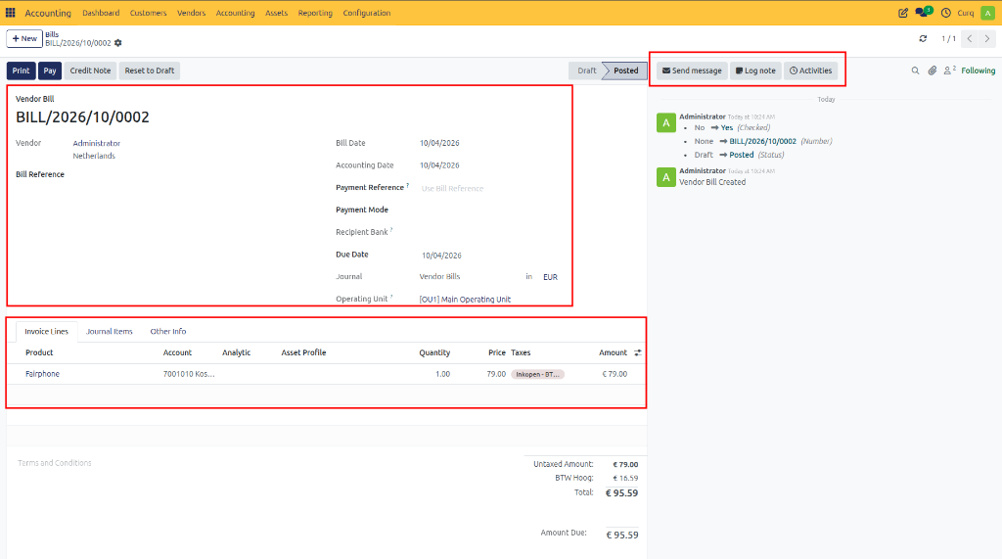
Task: Open the conversations chat icon
Action: tap(923, 12)
